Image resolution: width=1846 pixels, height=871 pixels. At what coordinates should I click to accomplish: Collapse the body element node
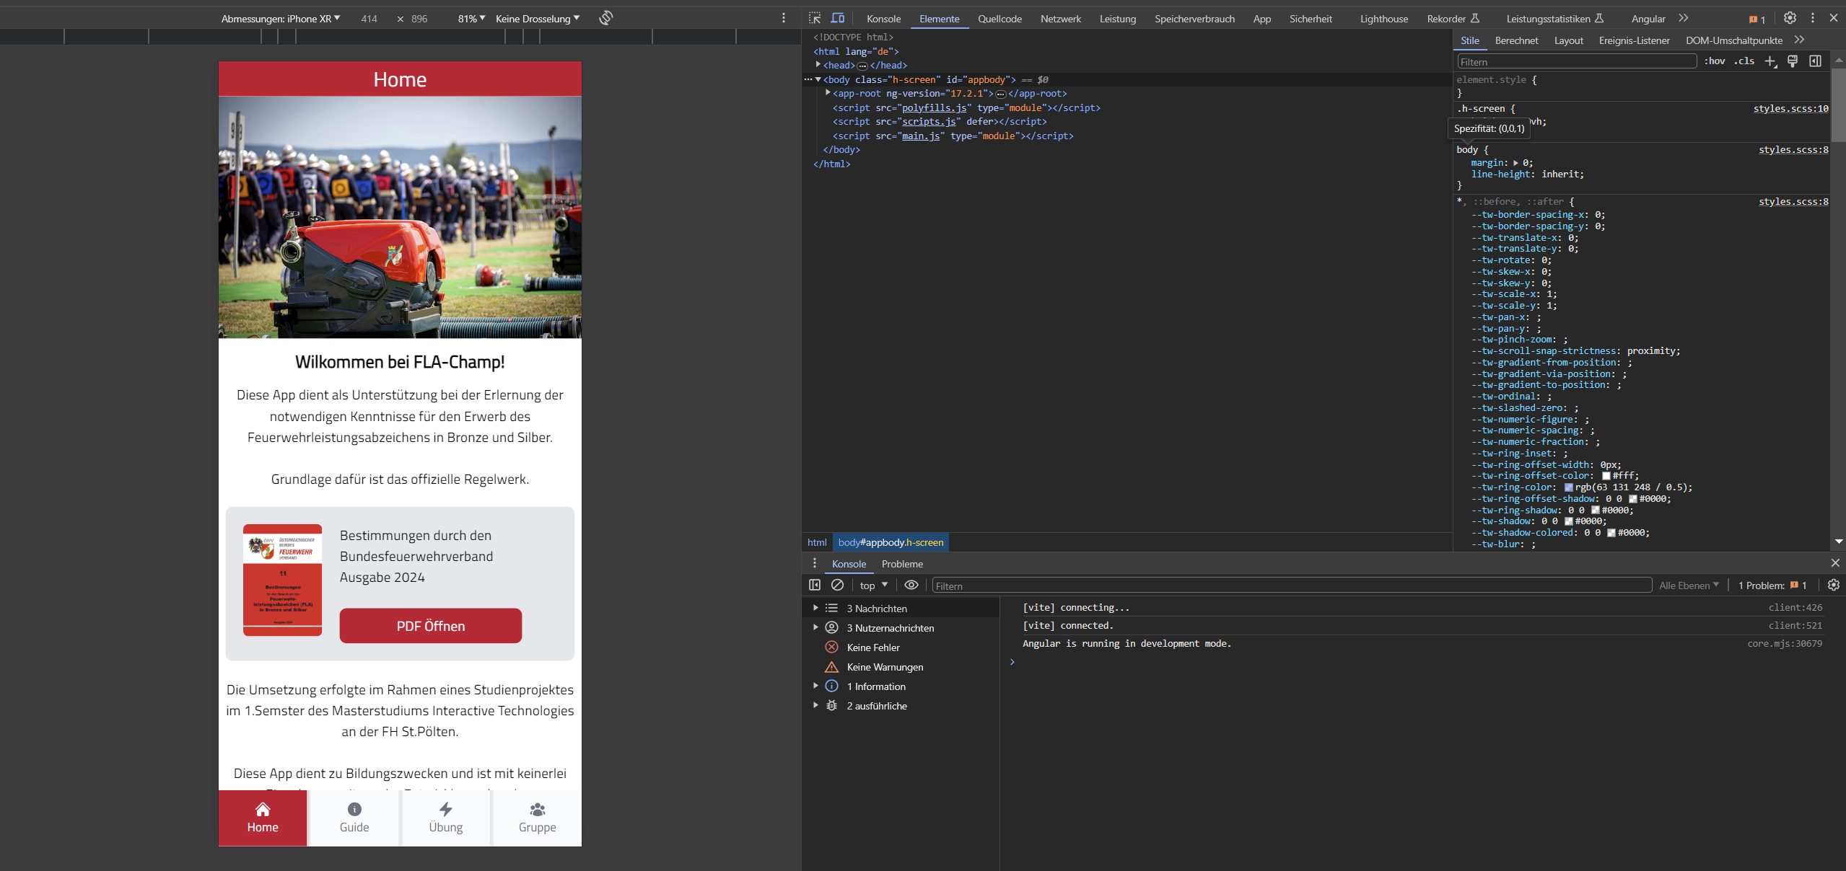818,79
